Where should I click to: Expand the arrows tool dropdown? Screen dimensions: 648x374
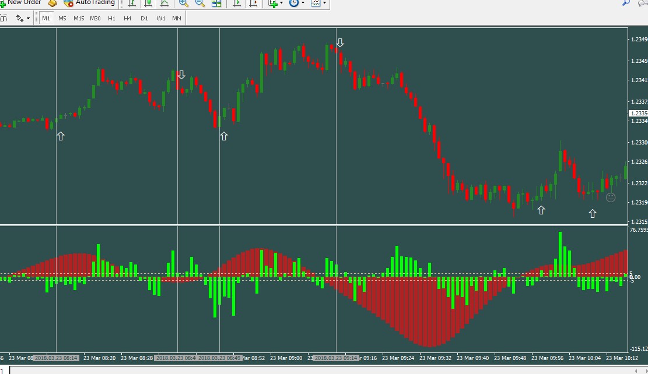tap(28, 19)
